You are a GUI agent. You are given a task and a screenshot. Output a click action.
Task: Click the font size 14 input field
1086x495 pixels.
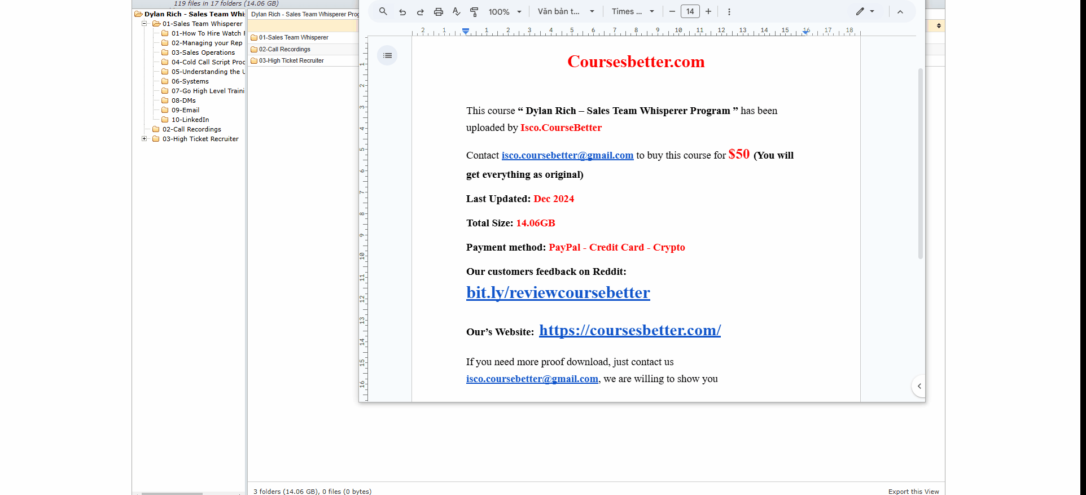pyautogui.click(x=690, y=12)
